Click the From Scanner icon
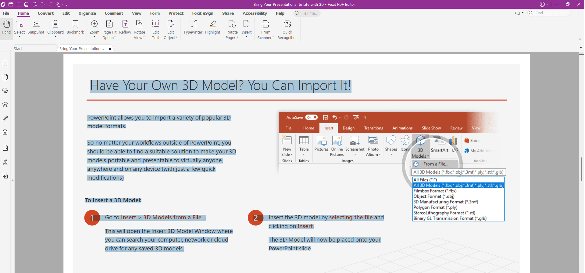The width and height of the screenshot is (585, 273). (266, 24)
